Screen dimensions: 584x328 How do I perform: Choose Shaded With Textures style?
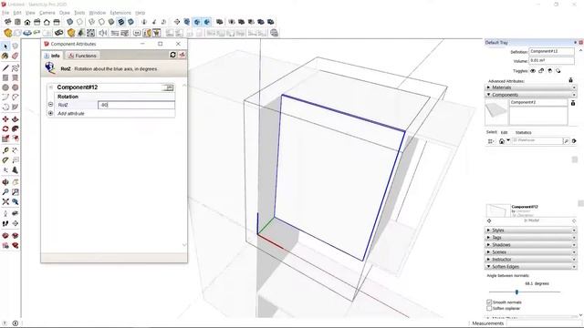pos(120,22)
